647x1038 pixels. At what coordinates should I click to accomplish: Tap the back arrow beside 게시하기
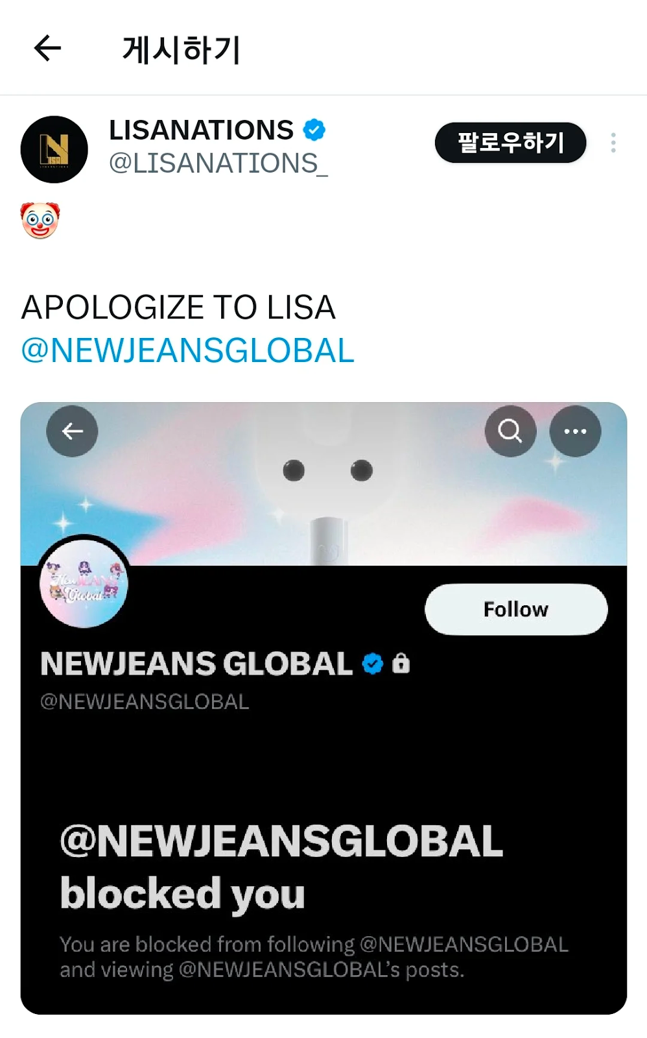(47, 48)
